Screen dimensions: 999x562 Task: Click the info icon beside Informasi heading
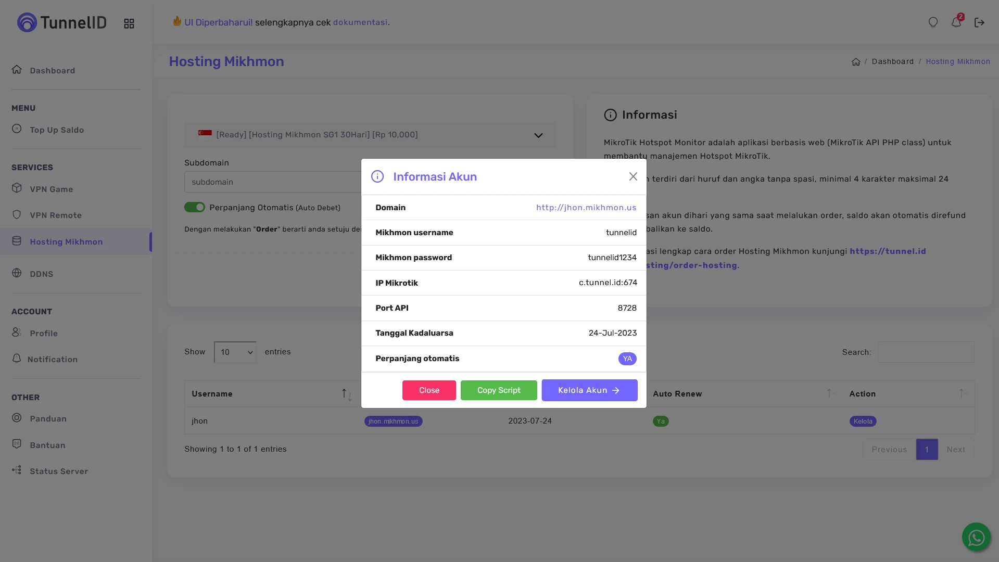[610, 115]
